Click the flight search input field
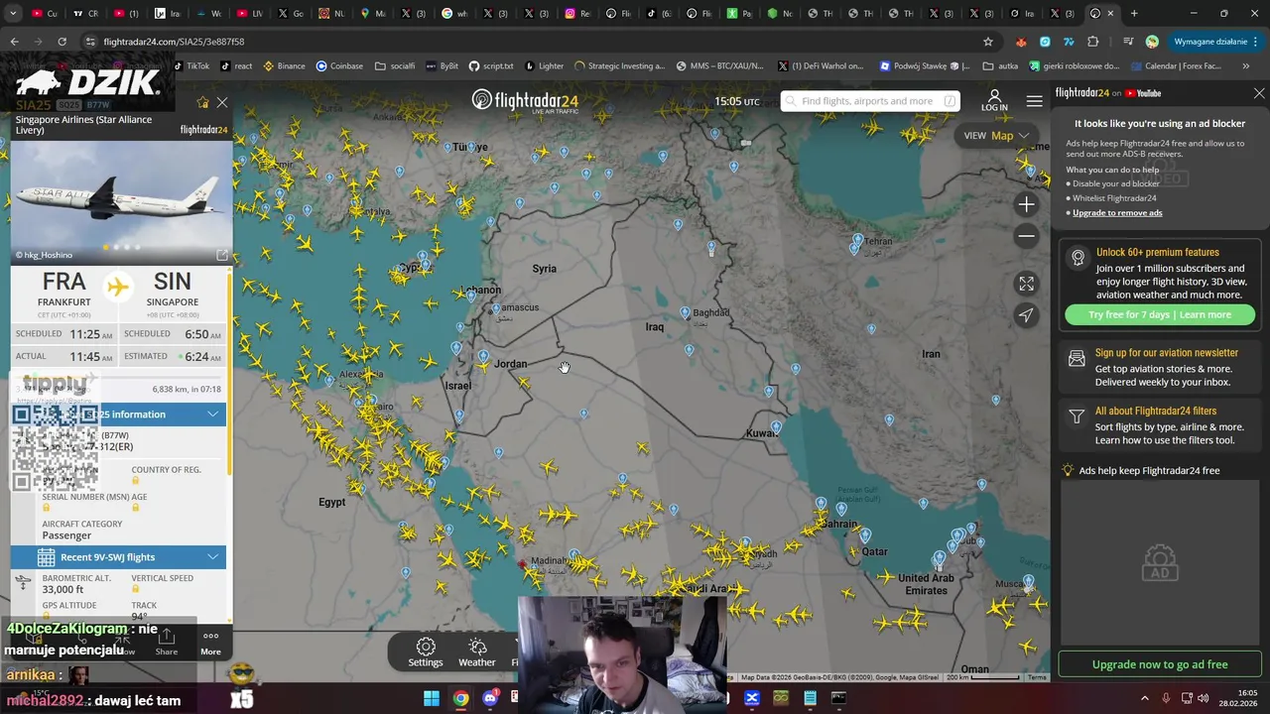 pos(870,101)
